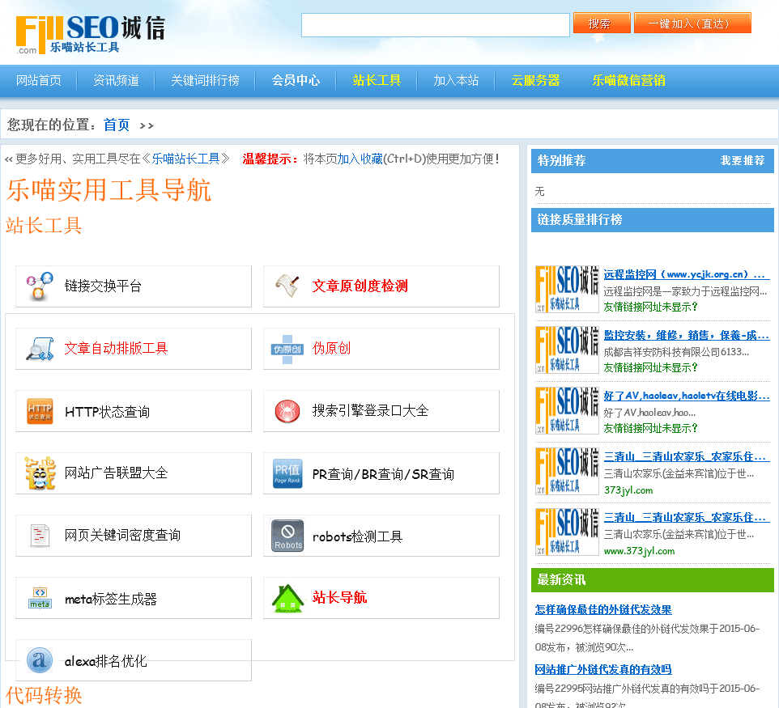Viewport: 779px width, 708px height.
Task: Click the green www.373jyl.com URL text
Action: [640, 551]
